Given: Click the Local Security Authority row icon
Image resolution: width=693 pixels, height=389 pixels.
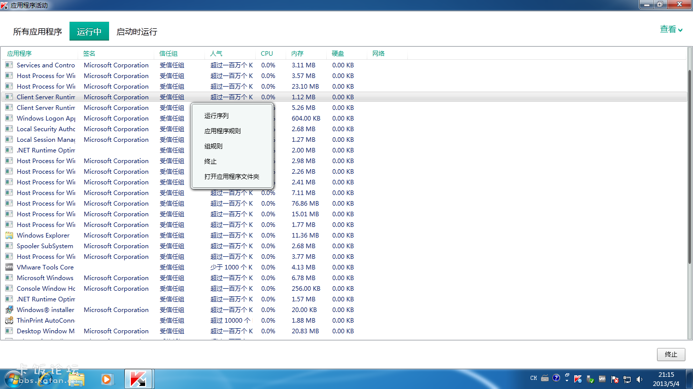Looking at the screenshot, I should tap(9, 129).
